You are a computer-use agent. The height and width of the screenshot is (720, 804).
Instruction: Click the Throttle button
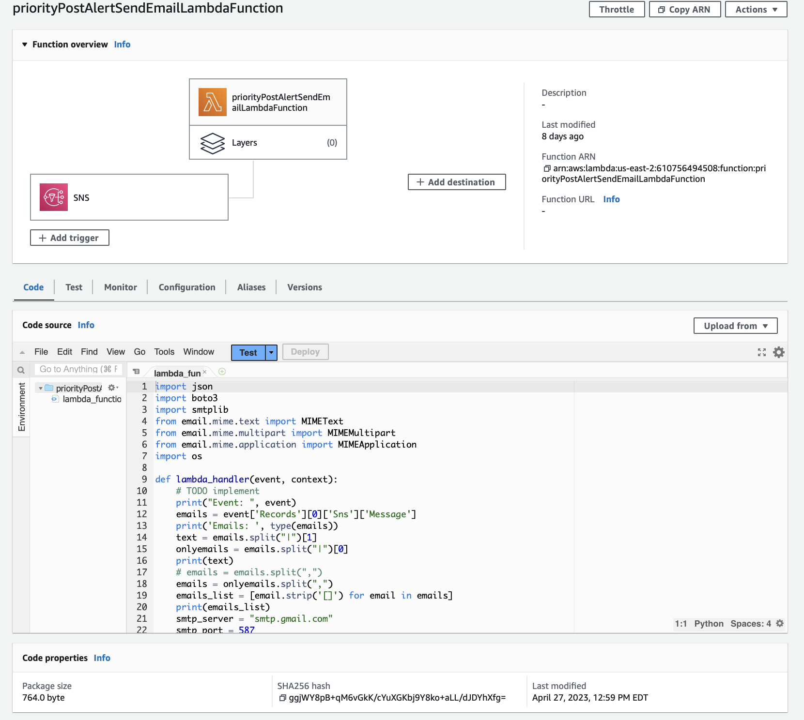tap(617, 9)
